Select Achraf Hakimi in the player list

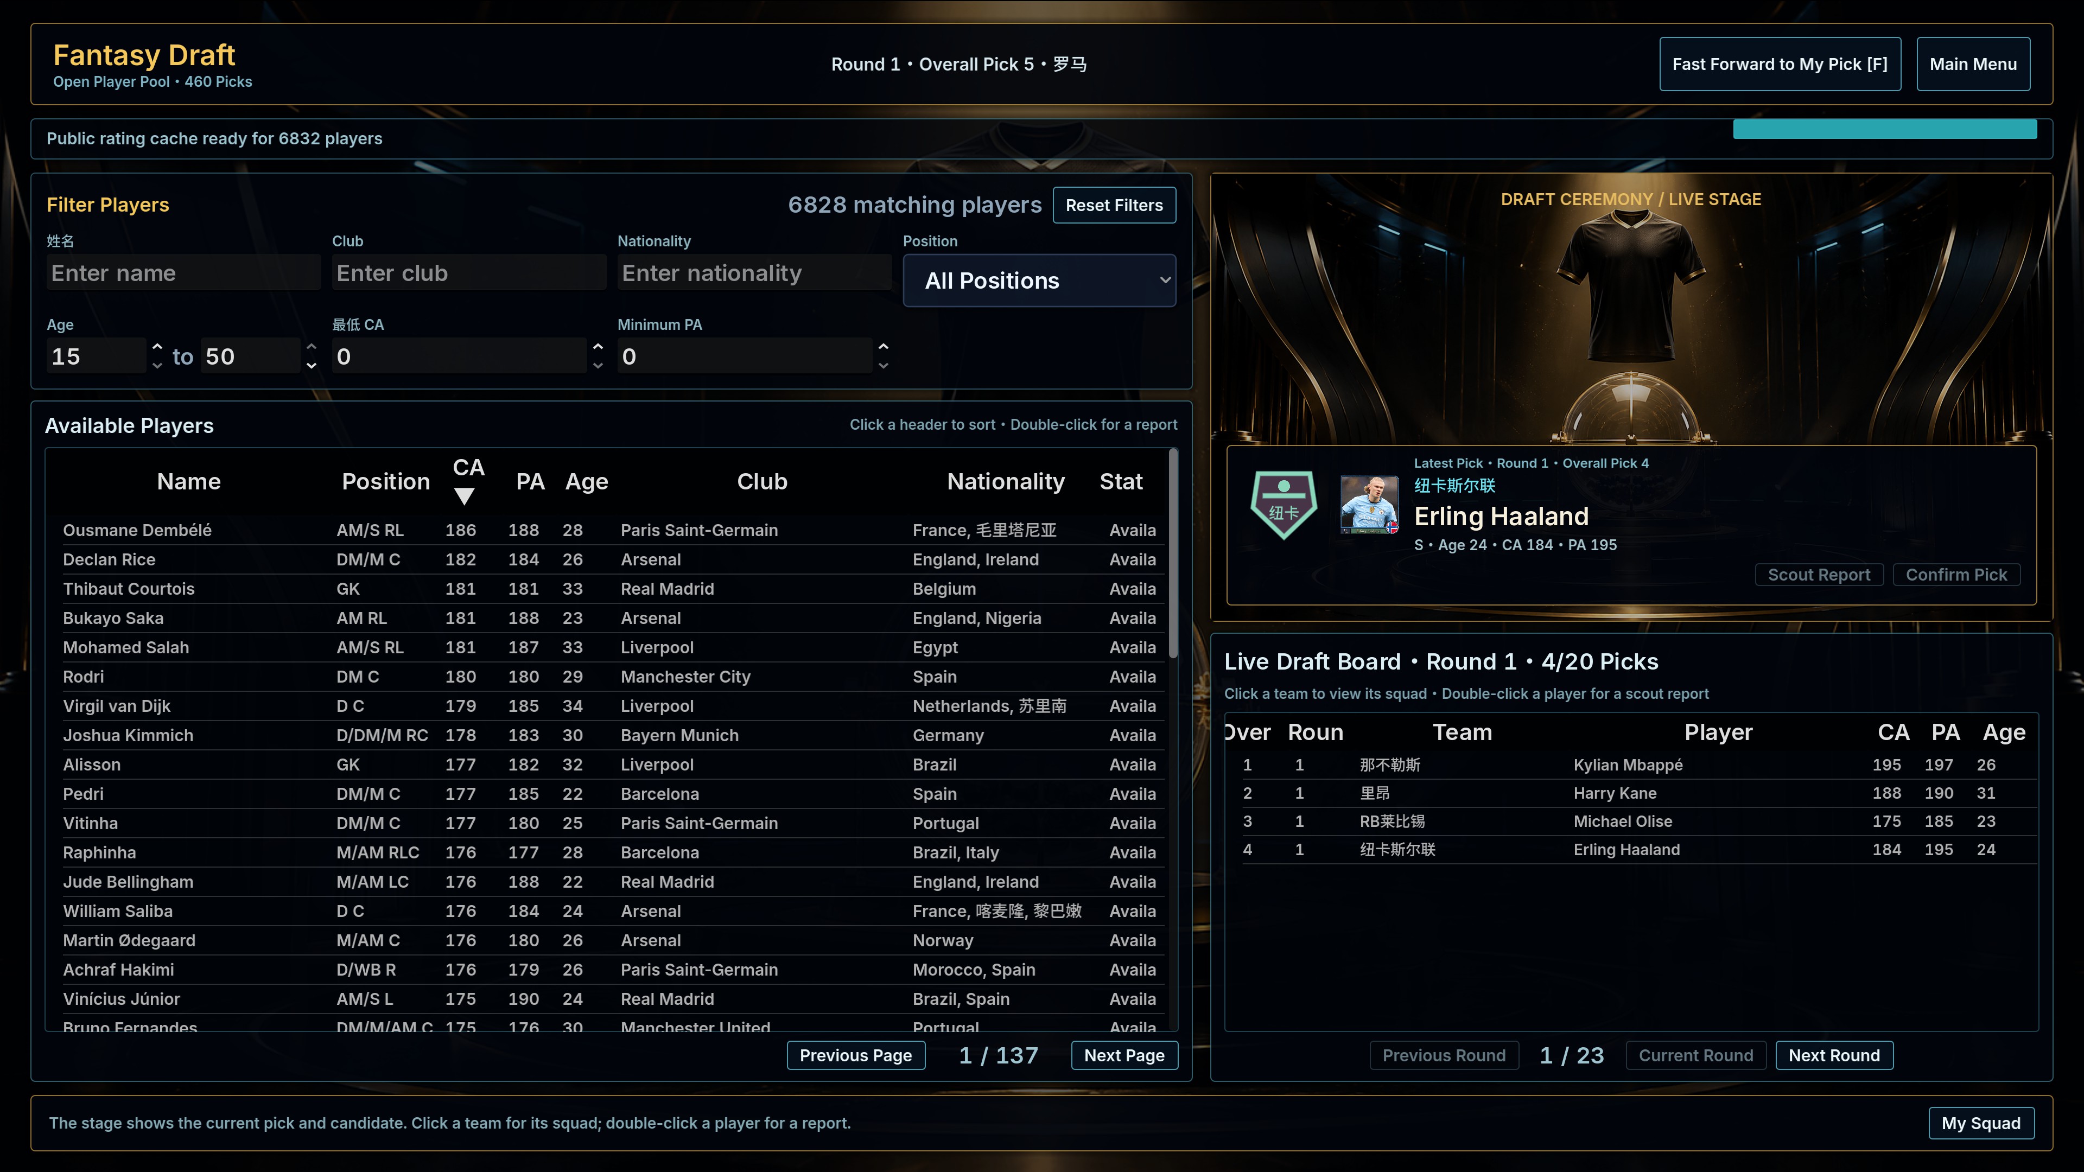pyautogui.click(x=613, y=970)
